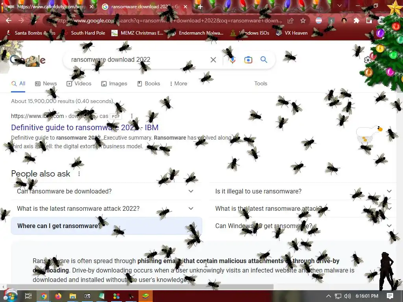The height and width of the screenshot is (302, 403).
Task: Bookmark this page with the star icon
Action: (303, 20)
